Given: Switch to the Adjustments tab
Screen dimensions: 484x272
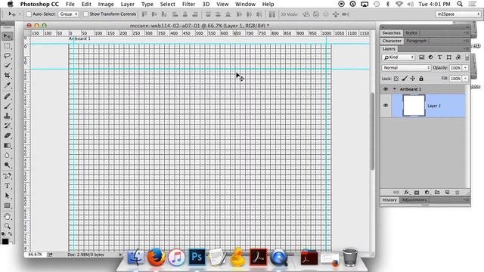Looking at the screenshot, I should pos(414,199).
